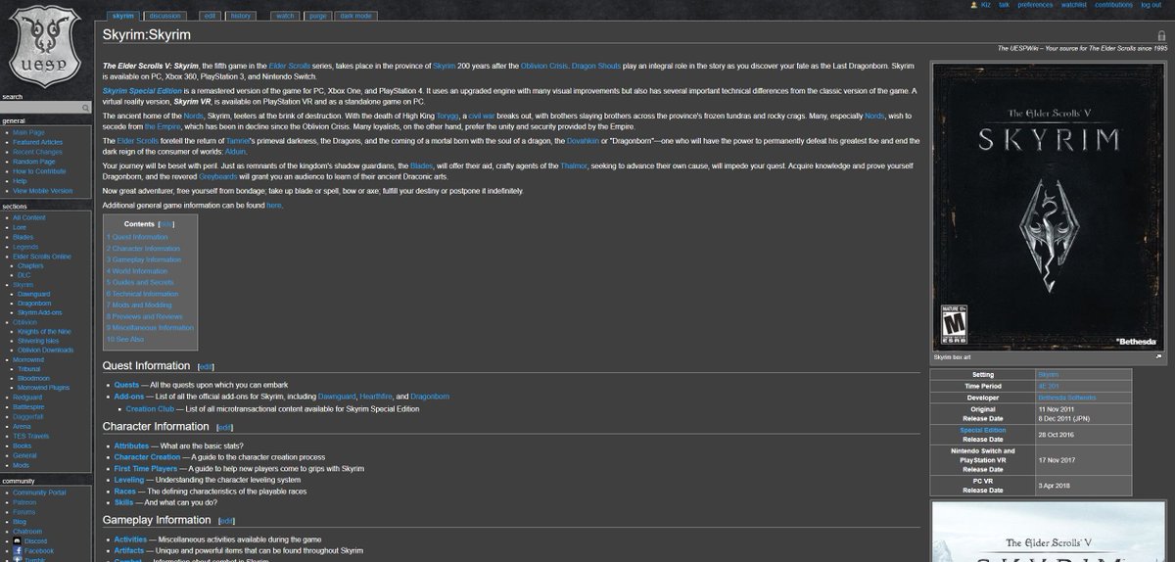Open Bethesda Softworks in infobox
1175x562 pixels.
1068,398
